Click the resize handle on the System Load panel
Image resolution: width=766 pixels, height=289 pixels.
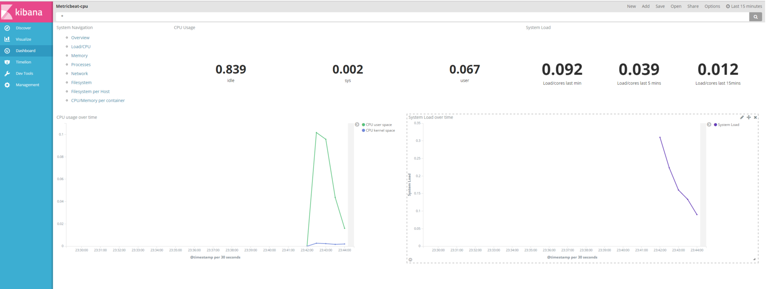coord(755,259)
